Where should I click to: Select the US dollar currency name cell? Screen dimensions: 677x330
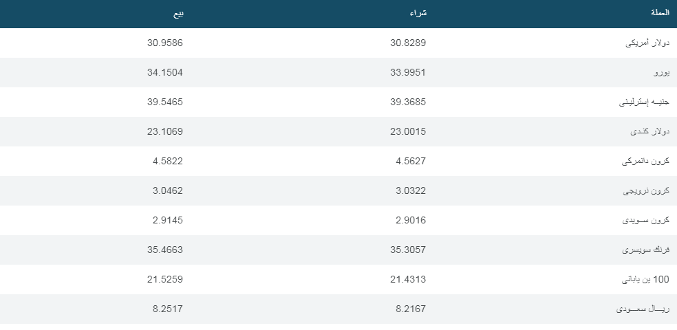tap(647, 43)
